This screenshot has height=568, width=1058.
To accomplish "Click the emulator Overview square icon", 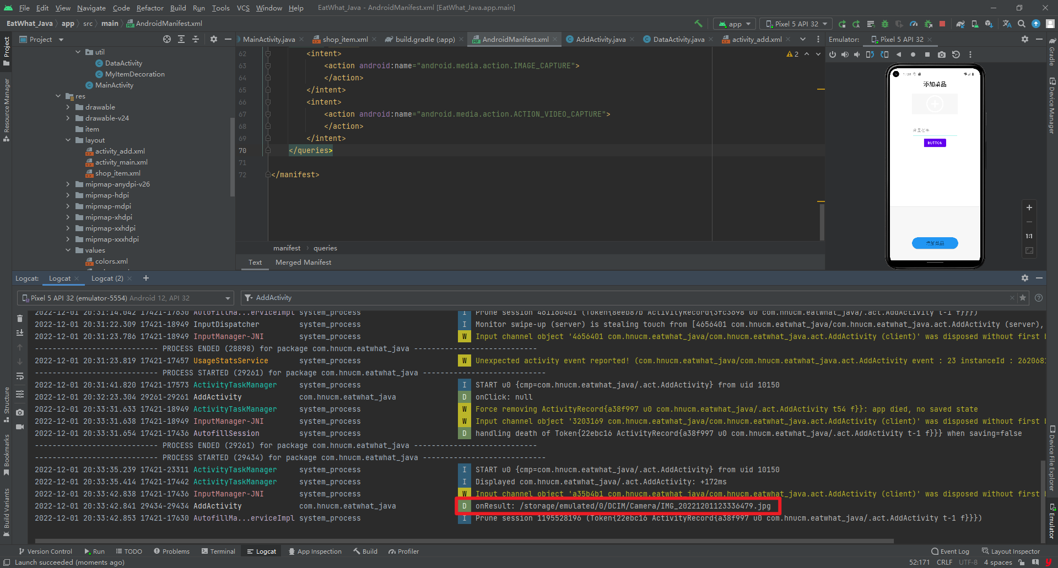I will (927, 54).
